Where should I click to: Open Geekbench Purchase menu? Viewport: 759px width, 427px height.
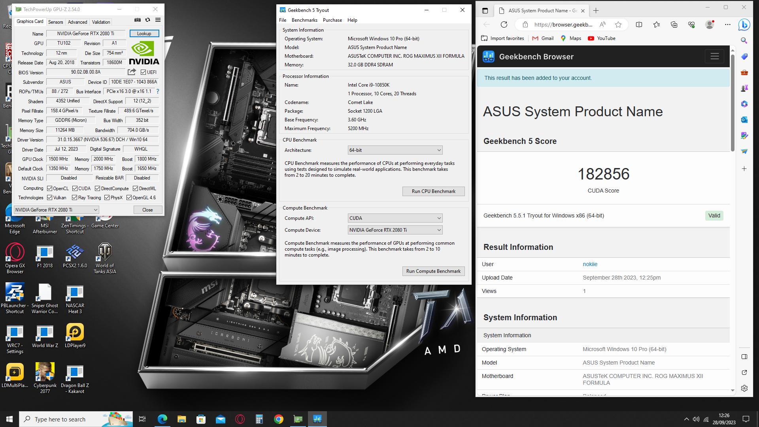[x=332, y=20]
